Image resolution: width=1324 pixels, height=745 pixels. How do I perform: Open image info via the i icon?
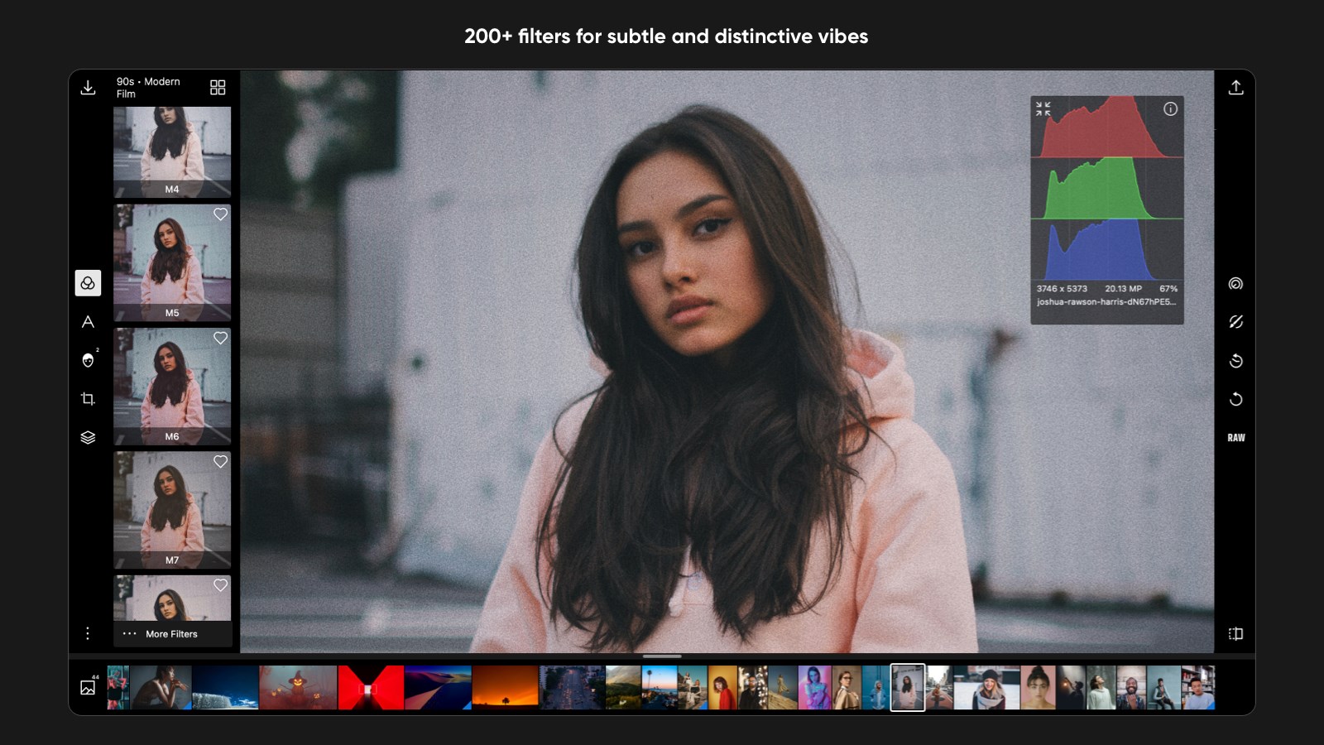pyautogui.click(x=1172, y=109)
